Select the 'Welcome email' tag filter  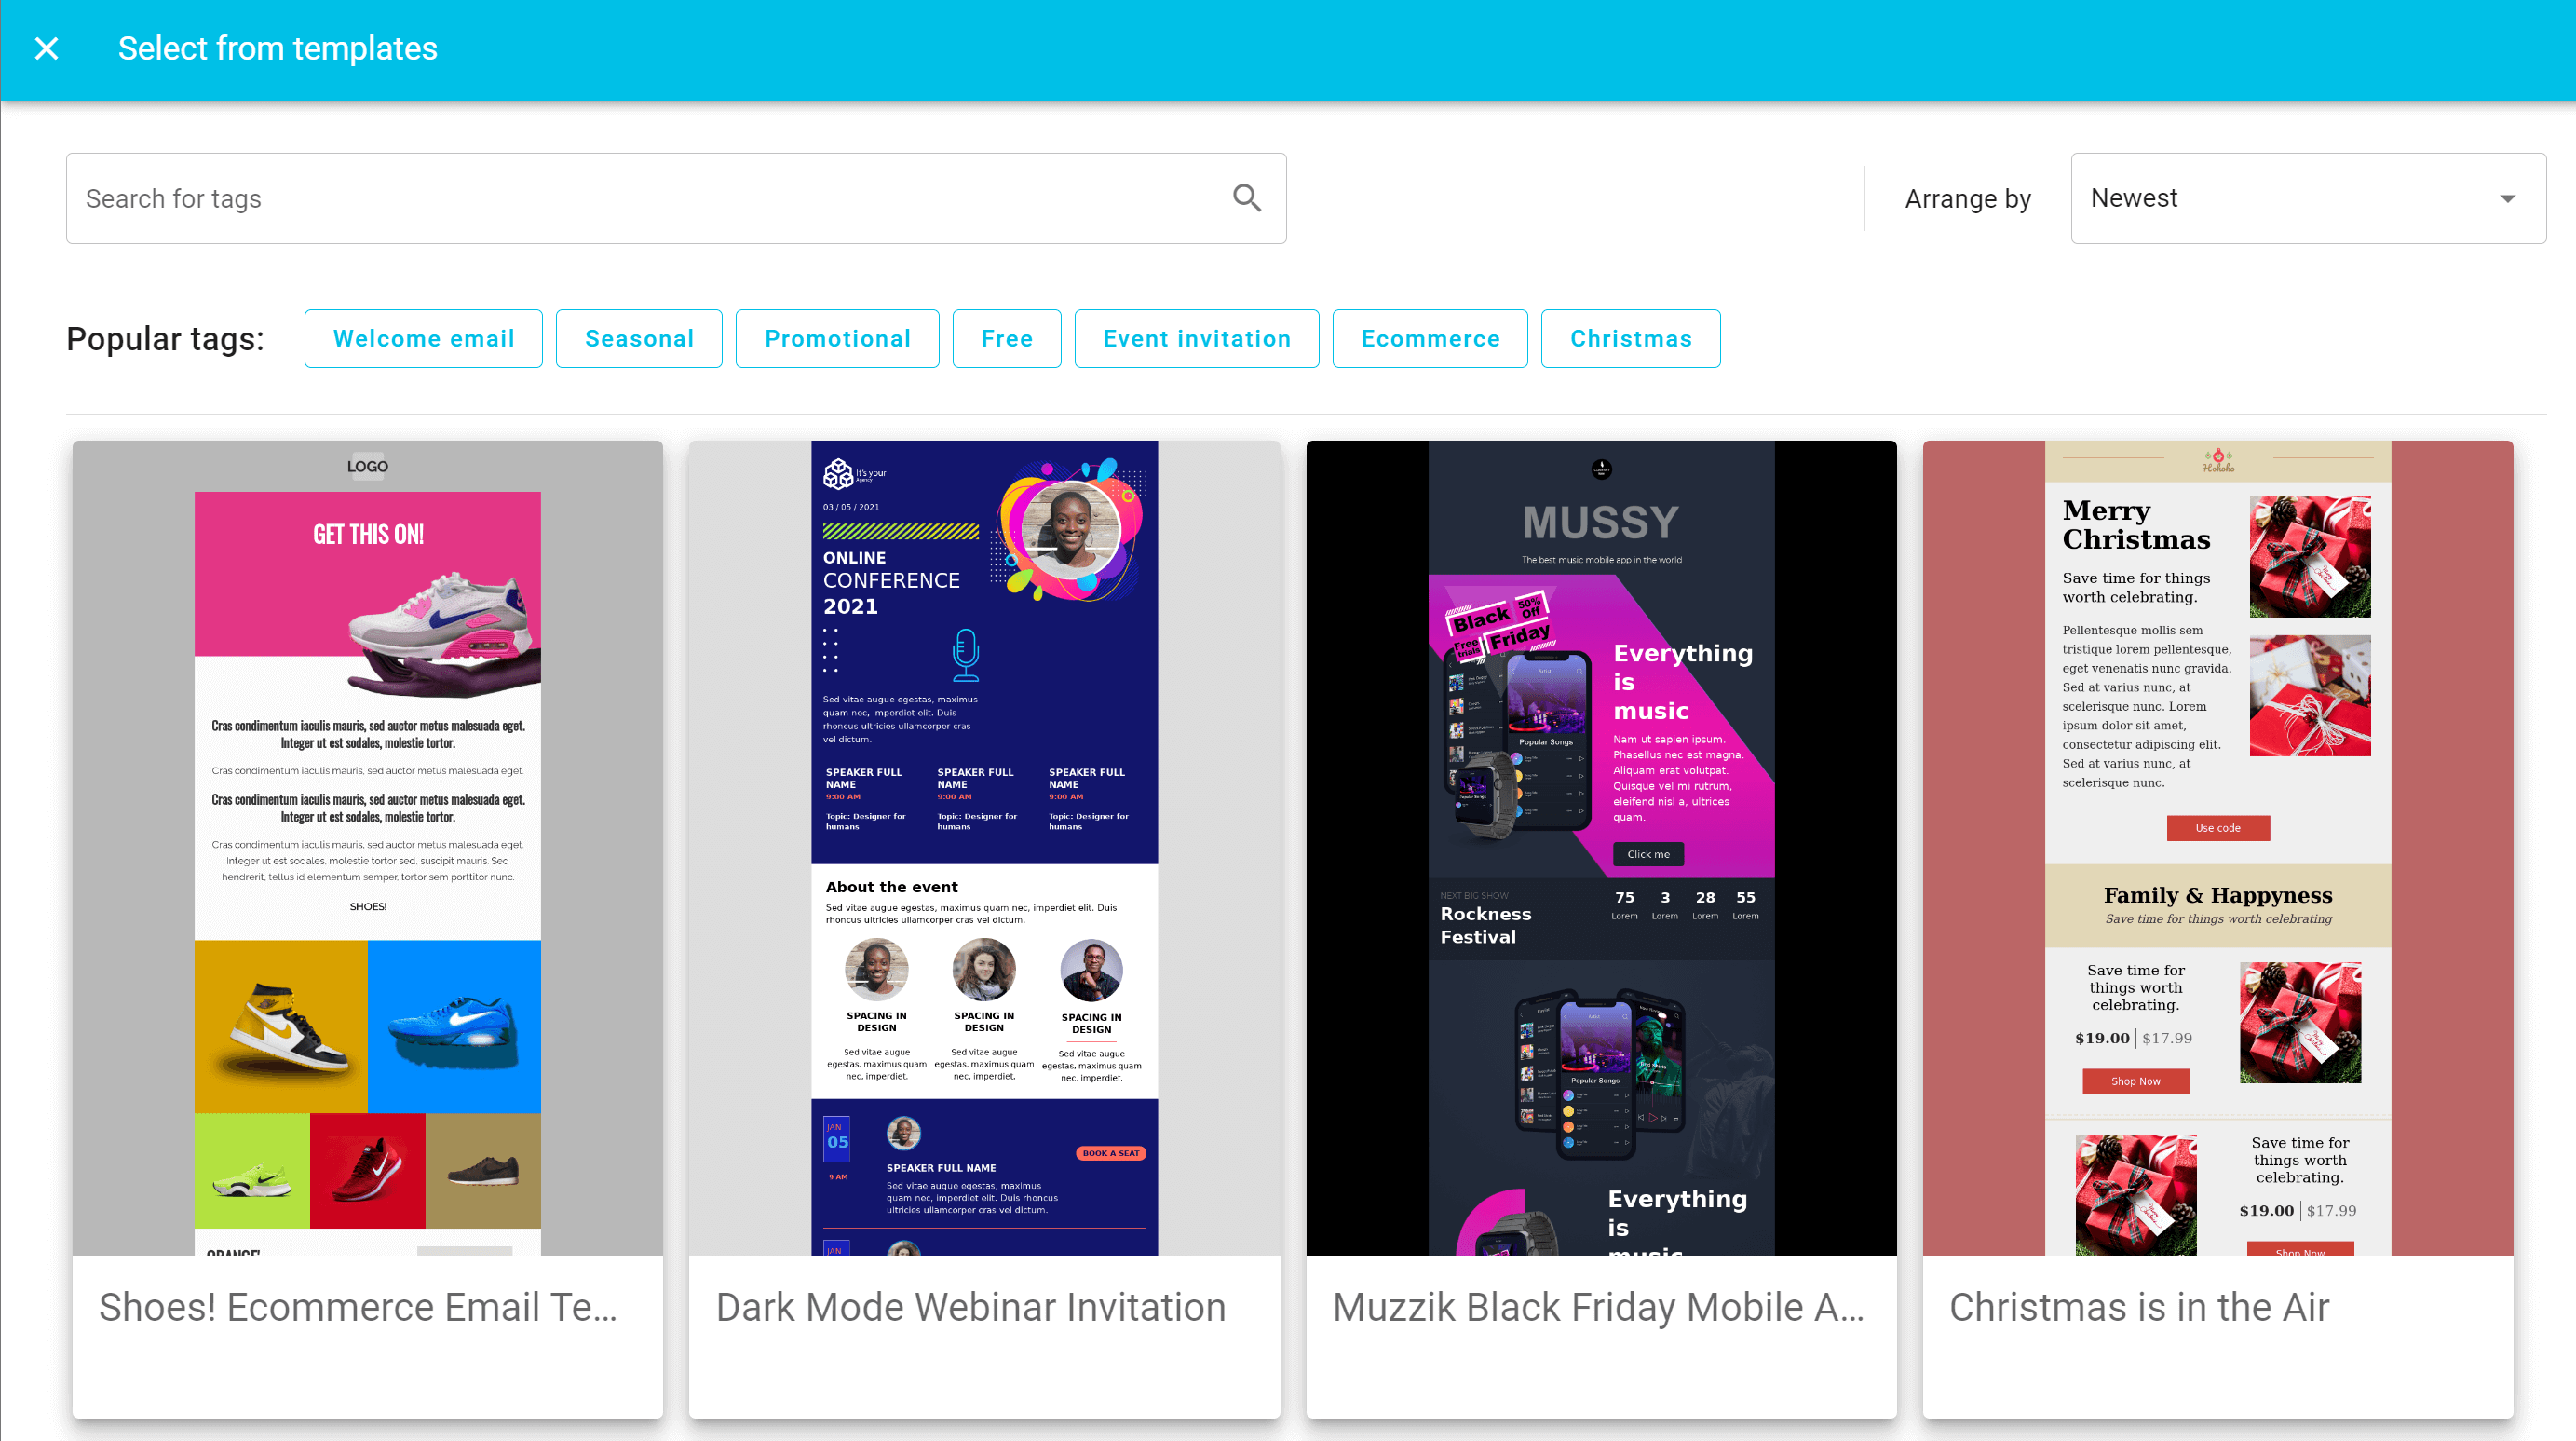pyautogui.click(x=423, y=338)
